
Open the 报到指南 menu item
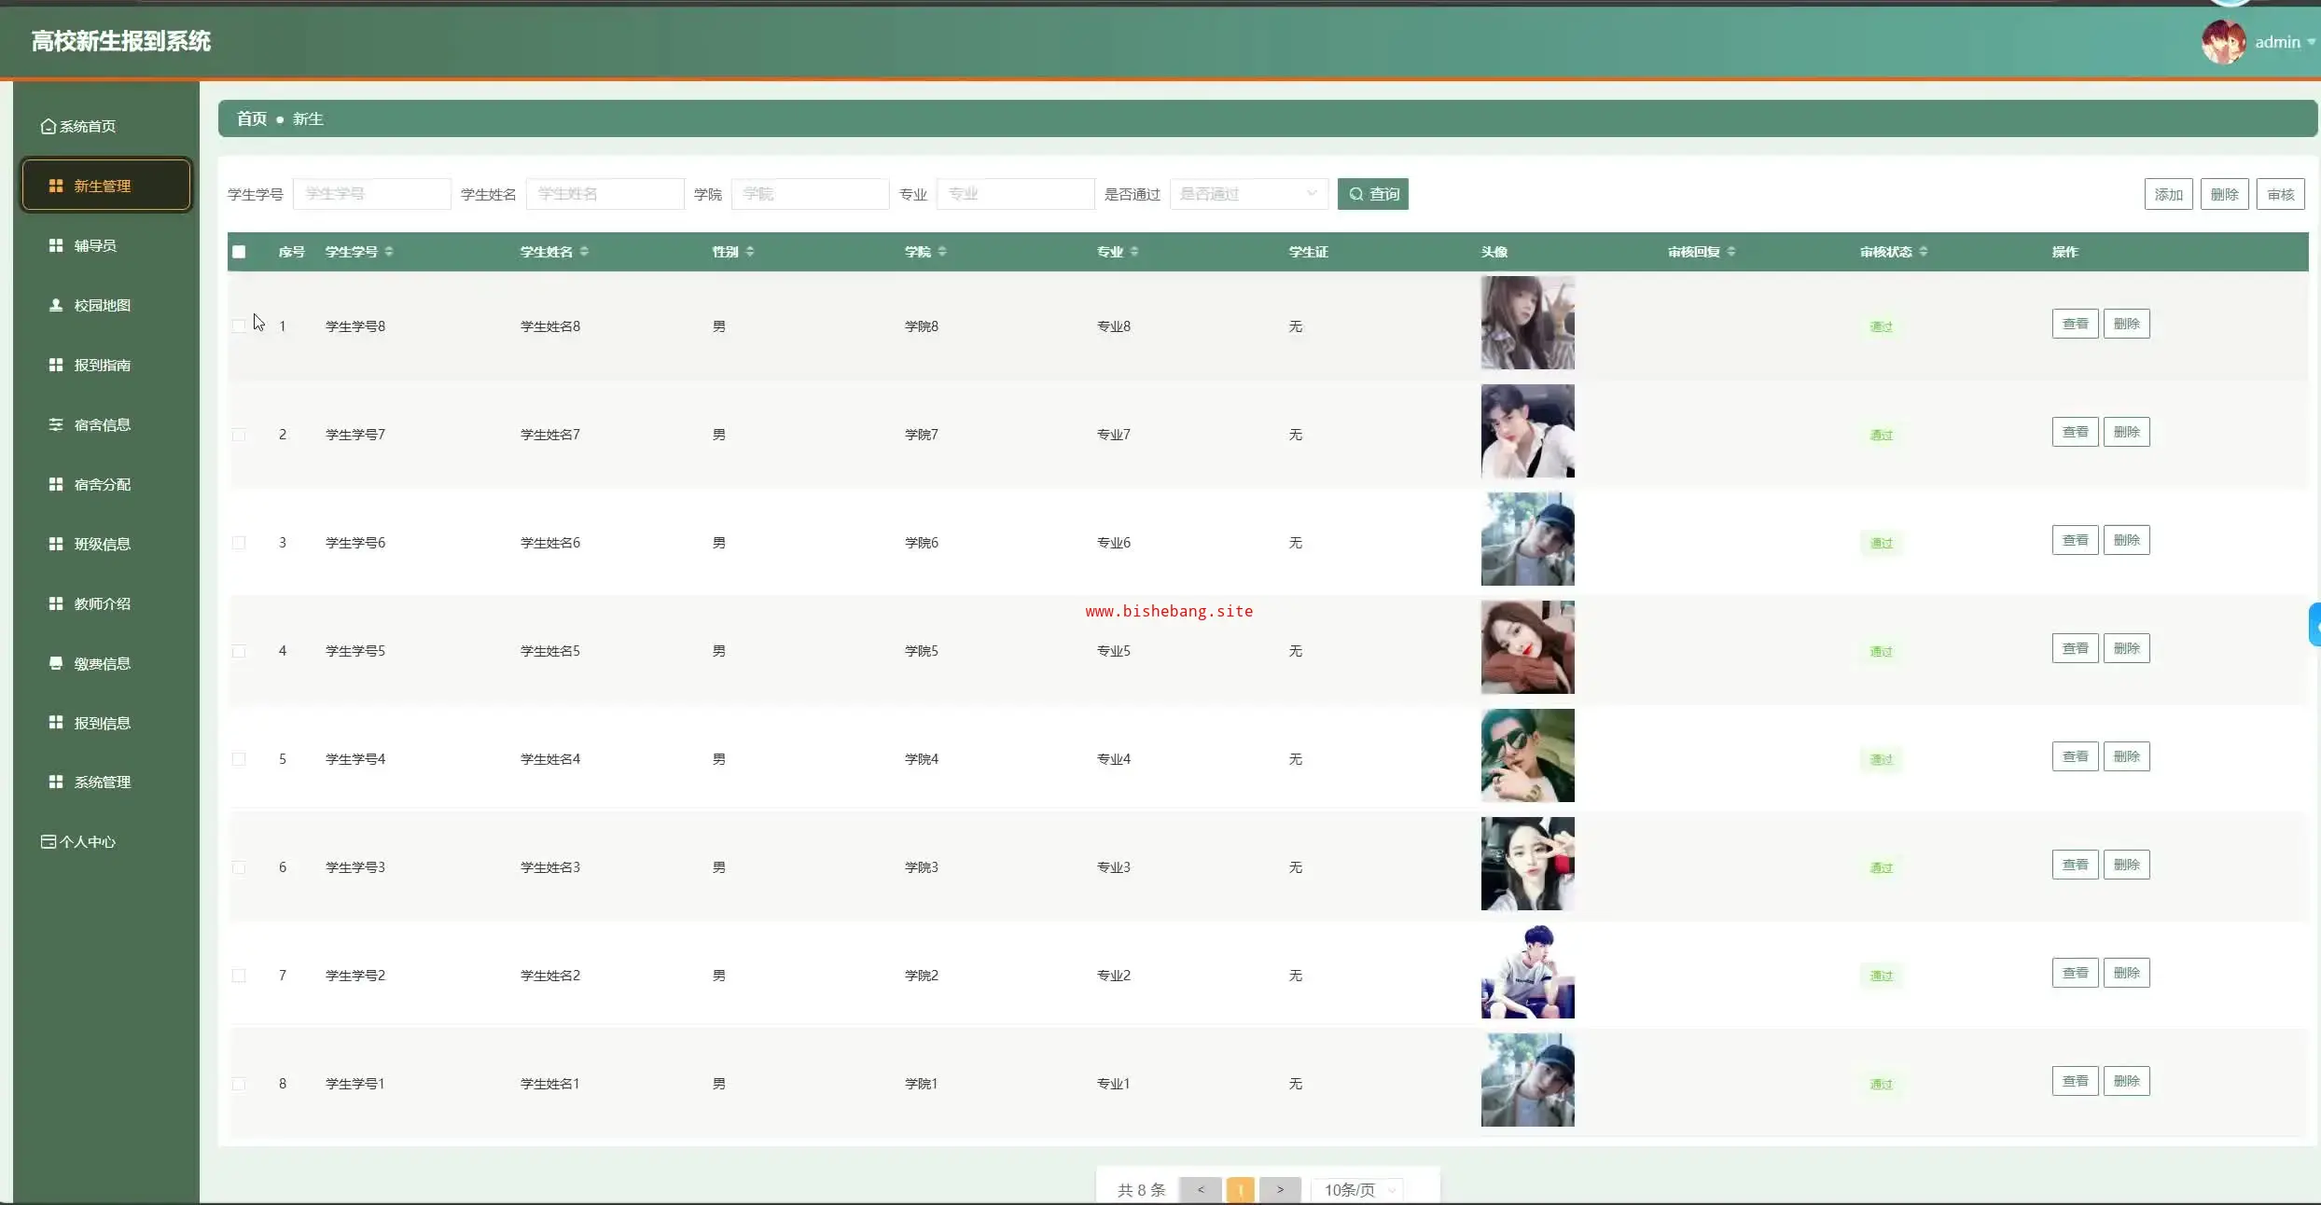(102, 365)
